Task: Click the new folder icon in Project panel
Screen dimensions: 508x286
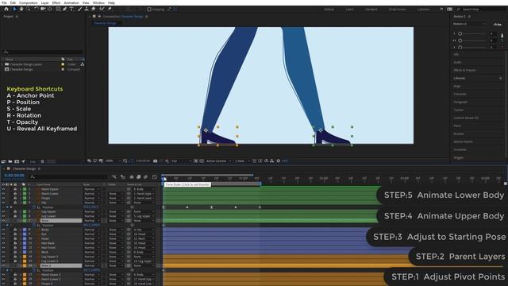Action: (10, 161)
